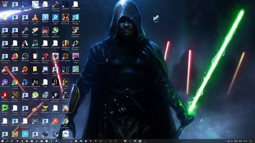Open Task View on the taskbar
255x143 pixels.
[x=12, y=141]
